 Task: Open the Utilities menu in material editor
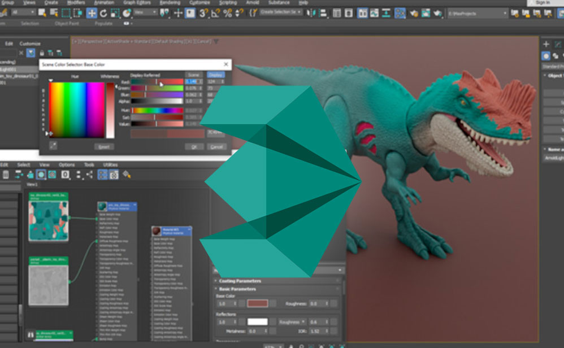click(110, 165)
